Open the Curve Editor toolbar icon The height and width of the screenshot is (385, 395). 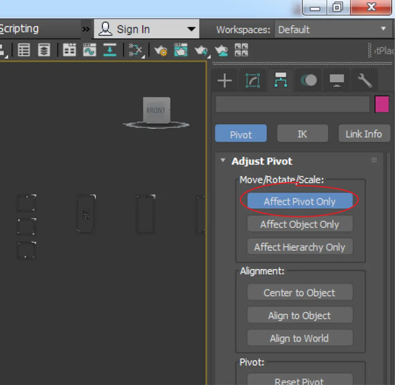click(89, 50)
